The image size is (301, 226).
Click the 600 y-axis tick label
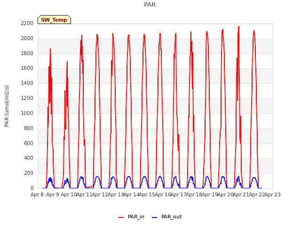(x=29, y=143)
